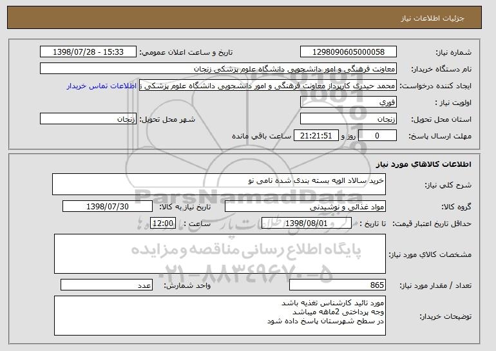Click the text ساعت باقی مانده
This screenshot has width=496, height=351.
pos(262,136)
